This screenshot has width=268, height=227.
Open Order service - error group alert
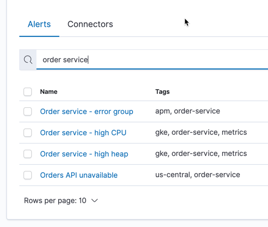point(87,111)
